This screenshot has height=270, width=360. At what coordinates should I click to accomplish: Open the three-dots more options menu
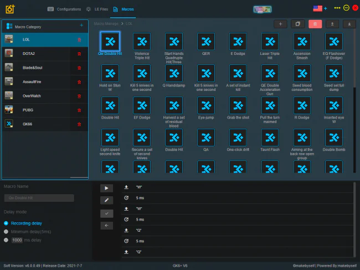337,8
